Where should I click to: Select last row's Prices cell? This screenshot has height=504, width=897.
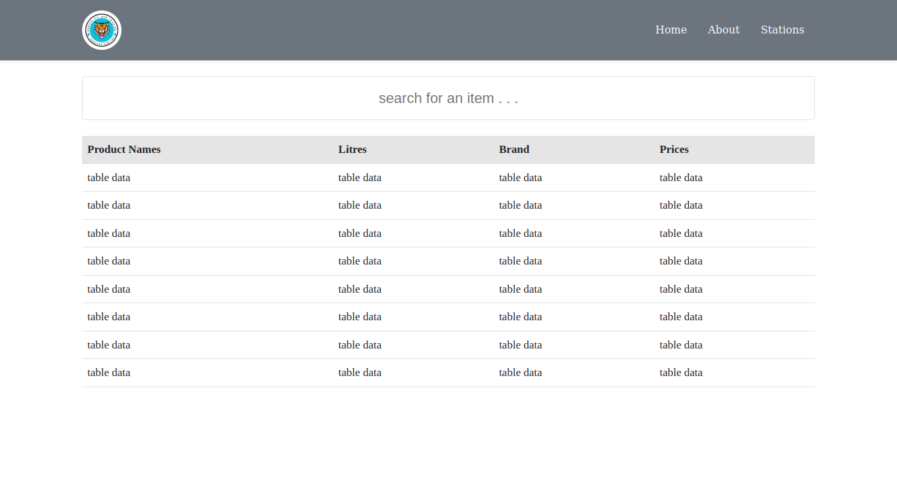pos(681,373)
